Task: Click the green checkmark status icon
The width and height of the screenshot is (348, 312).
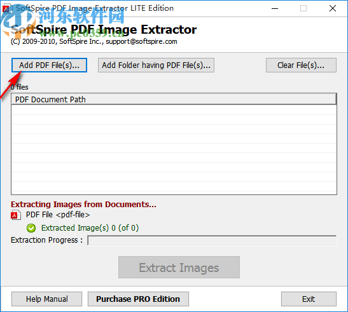Action: tap(31, 228)
